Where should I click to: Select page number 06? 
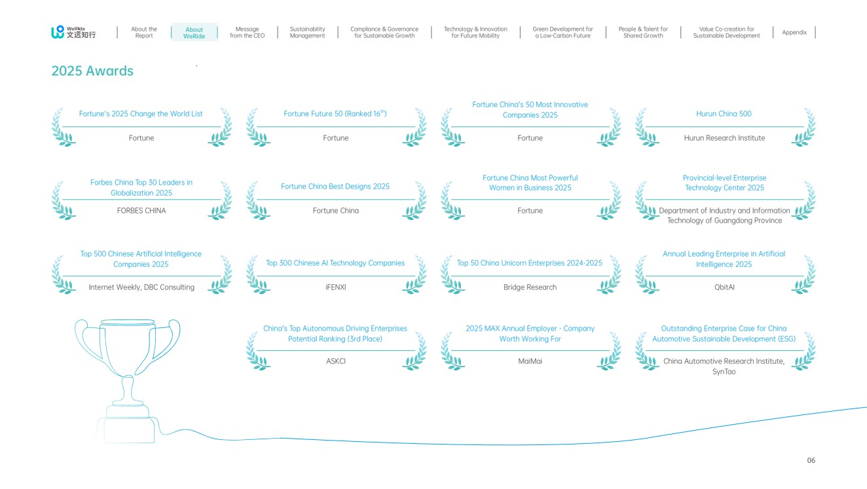[x=811, y=461]
